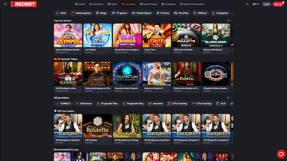This screenshot has width=287, height=161.
Task: Select the Rollover category chip
Action: [x=200, y=13]
